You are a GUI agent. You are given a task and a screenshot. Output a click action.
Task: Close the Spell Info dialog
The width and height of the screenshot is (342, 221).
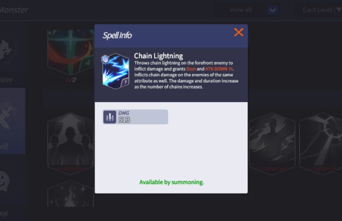pyautogui.click(x=238, y=33)
